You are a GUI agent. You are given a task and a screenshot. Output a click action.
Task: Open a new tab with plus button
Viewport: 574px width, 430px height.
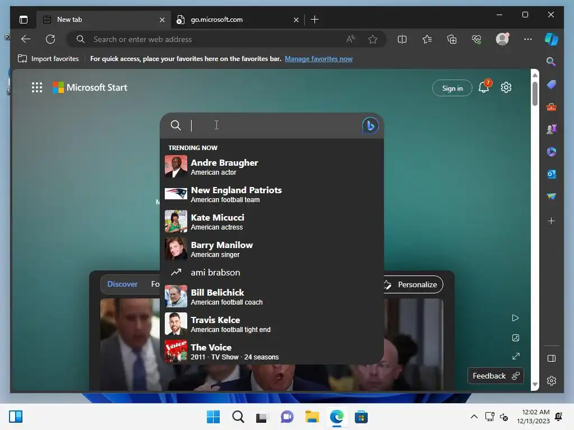(x=315, y=20)
